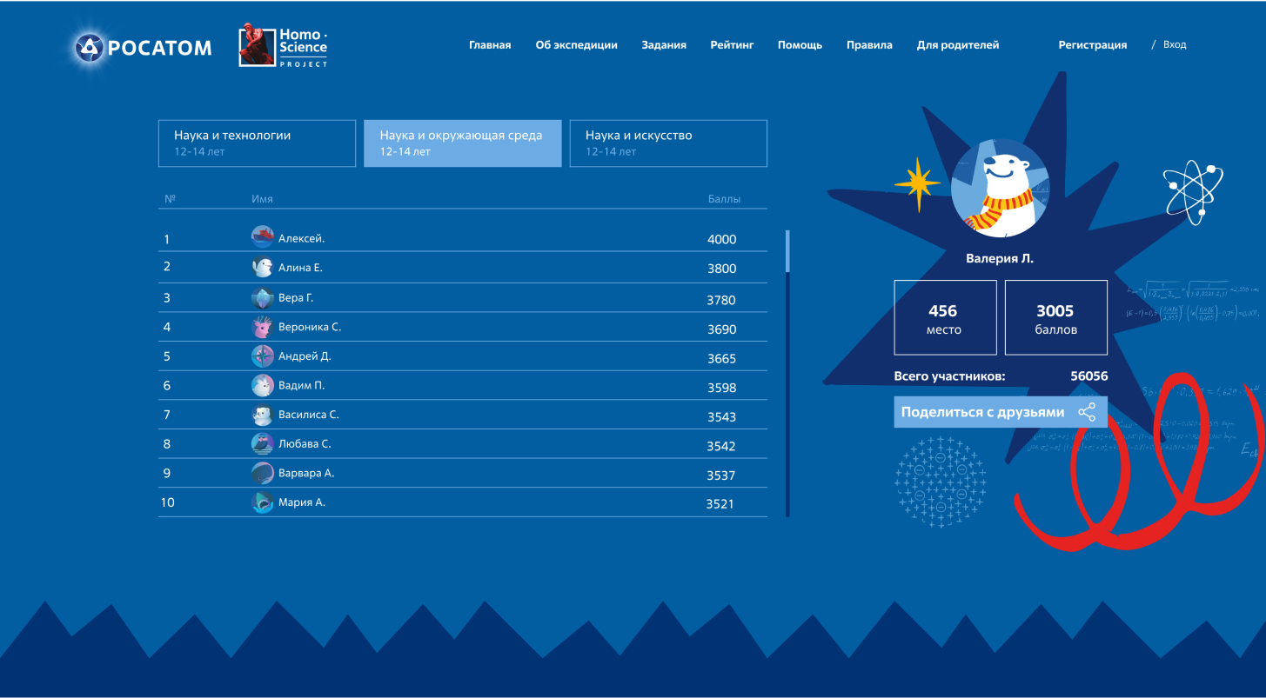Click the Регистрация link
1266x698 pixels.
click(x=1092, y=45)
